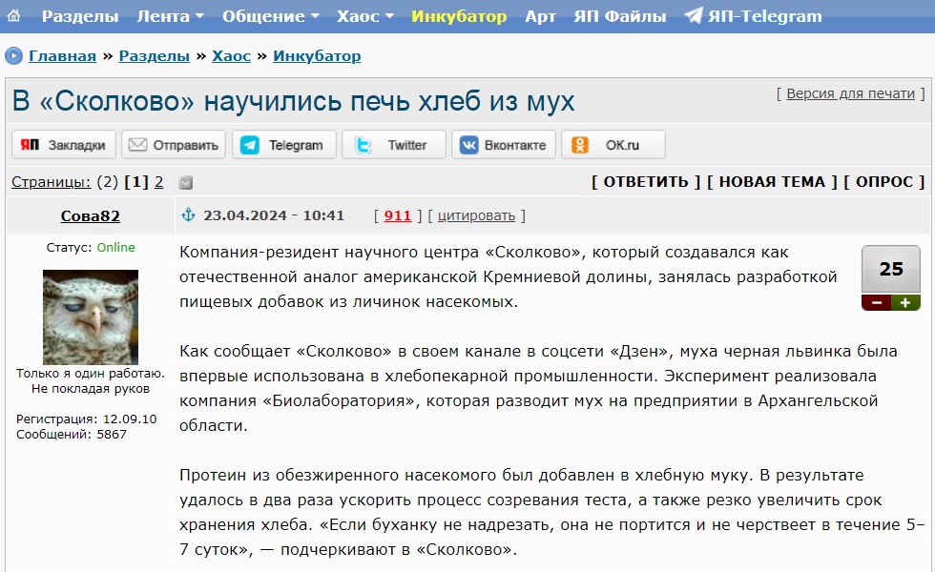Screen dimensions: 935x572
Task: Expand the Хаос dropdown menu
Action: (364, 16)
